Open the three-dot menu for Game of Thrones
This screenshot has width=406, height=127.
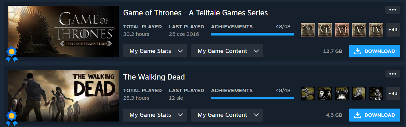click(393, 10)
